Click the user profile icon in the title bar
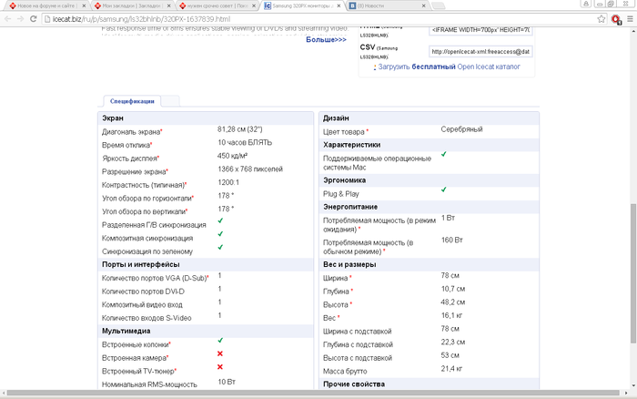The width and height of the screenshot is (637, 399). [586, 4]
